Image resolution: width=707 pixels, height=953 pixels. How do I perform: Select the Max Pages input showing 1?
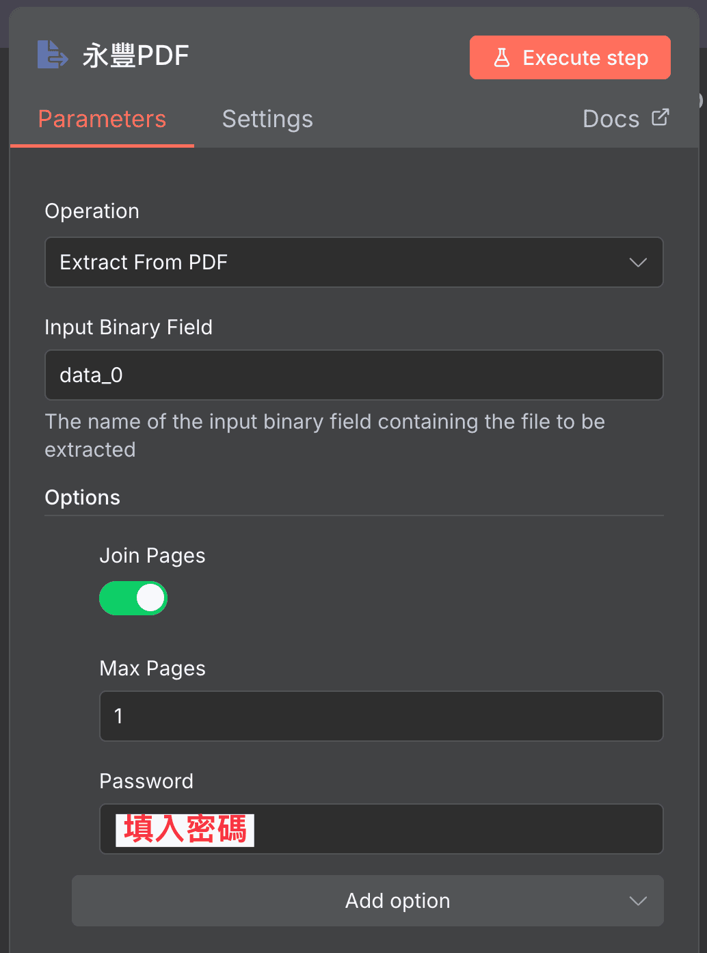click(x=381, y=716)
